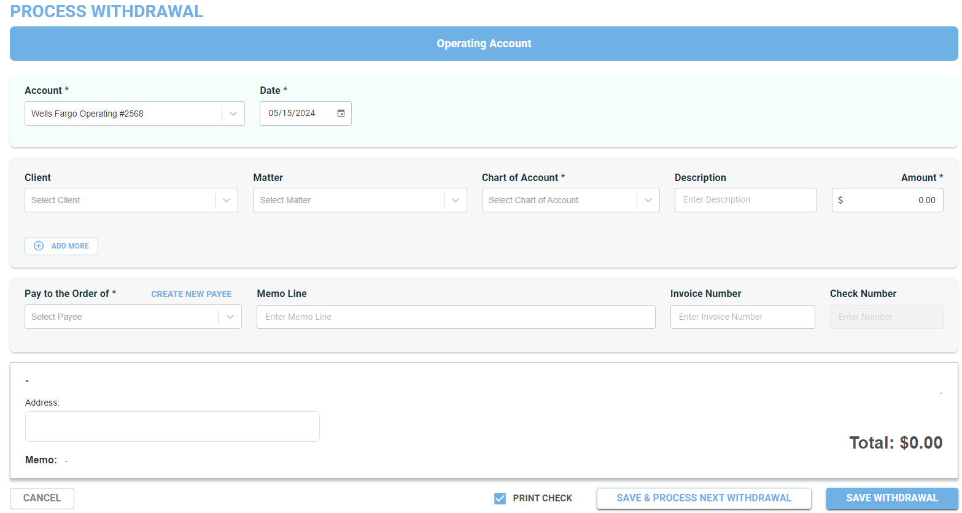Click the Total: $0.00 text
Viewport: 962px width, 513px height.
pyautogui.click(x=896, y=443)
